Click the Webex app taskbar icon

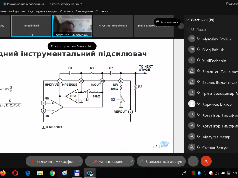(x=89, y=173)
